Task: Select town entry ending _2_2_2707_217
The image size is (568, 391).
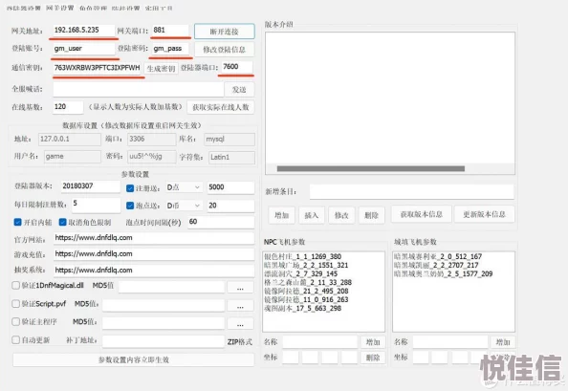Action: pyautogui.click(x=436, y=265)
